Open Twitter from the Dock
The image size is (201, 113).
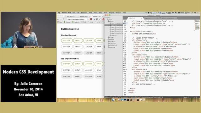(125, 100)
